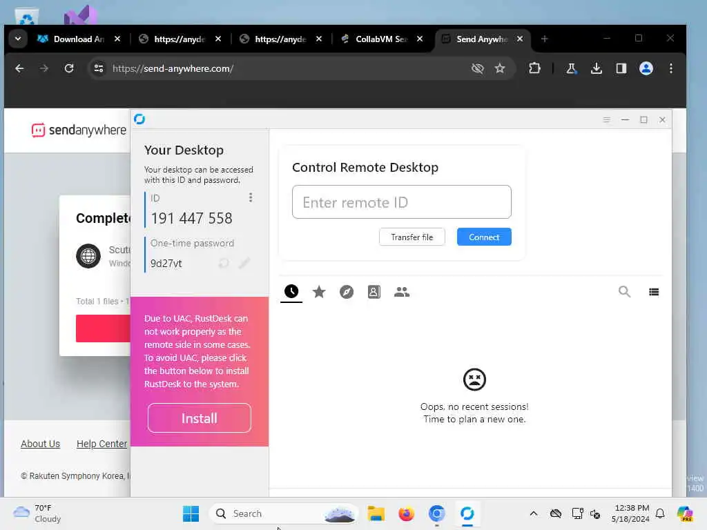Open the Recent sessions clock tab in RustDesk
707x530 pixels.
(x=291, y=292)
